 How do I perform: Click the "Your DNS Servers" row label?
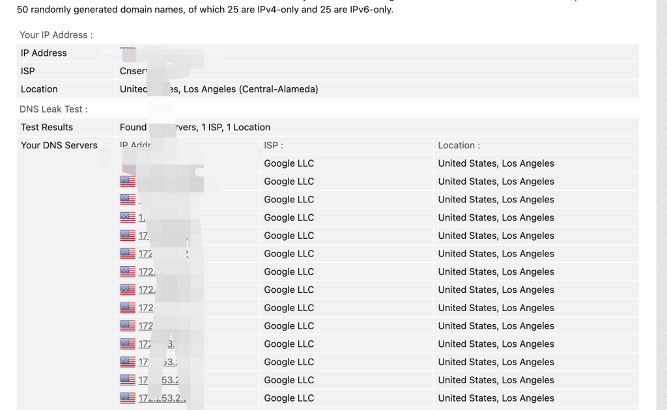[x=59, y=145]
